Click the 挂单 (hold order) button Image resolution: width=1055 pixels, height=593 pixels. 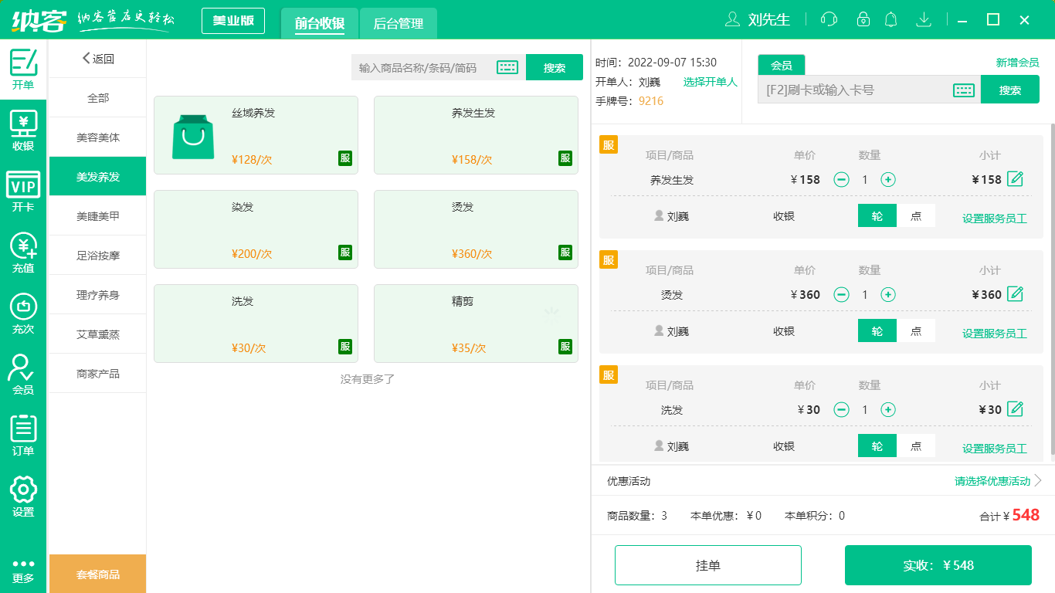pos(708,564)
